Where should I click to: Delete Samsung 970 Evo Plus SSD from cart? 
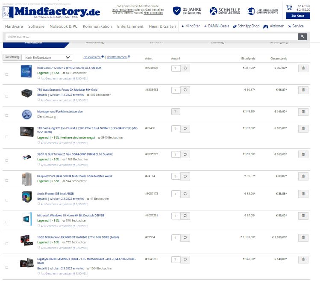[303, 129]
